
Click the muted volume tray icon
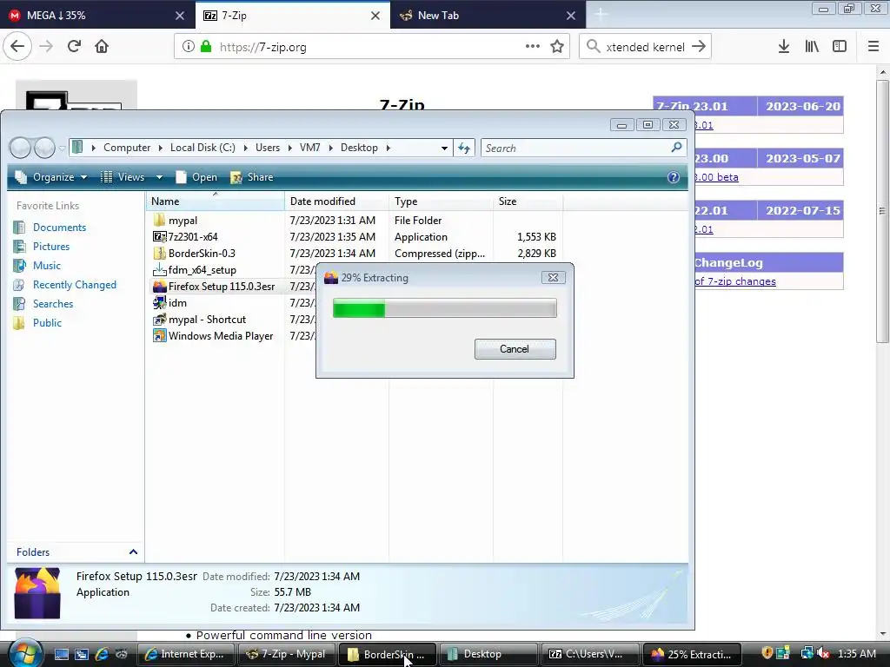click(x=824, y=654)
